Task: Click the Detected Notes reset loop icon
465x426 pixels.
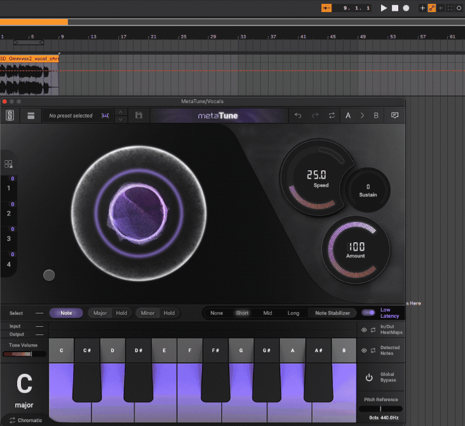Action: click(x=373, y=350)
